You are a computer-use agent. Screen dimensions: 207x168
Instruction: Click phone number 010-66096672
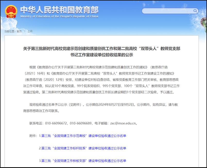coord(56,123)
